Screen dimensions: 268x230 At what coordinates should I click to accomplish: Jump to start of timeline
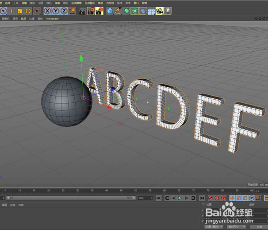pyautogui.click(x=159, y=198)
